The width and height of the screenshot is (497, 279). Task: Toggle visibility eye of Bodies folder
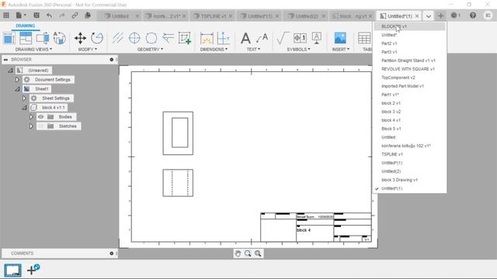click(x=41, y=117)
